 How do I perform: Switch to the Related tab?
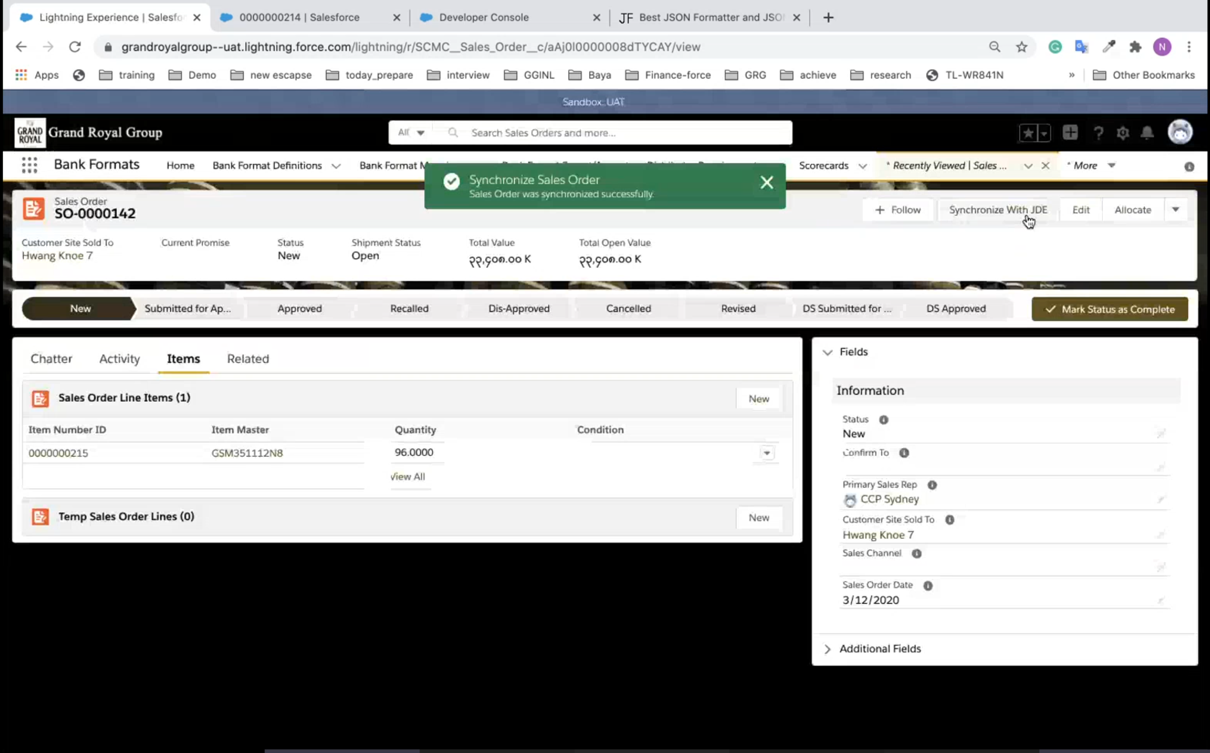(248, 359)
